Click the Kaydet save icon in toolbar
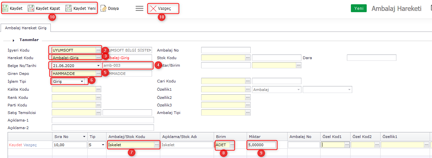The image size is (432, 158). (x=5, y=9)
